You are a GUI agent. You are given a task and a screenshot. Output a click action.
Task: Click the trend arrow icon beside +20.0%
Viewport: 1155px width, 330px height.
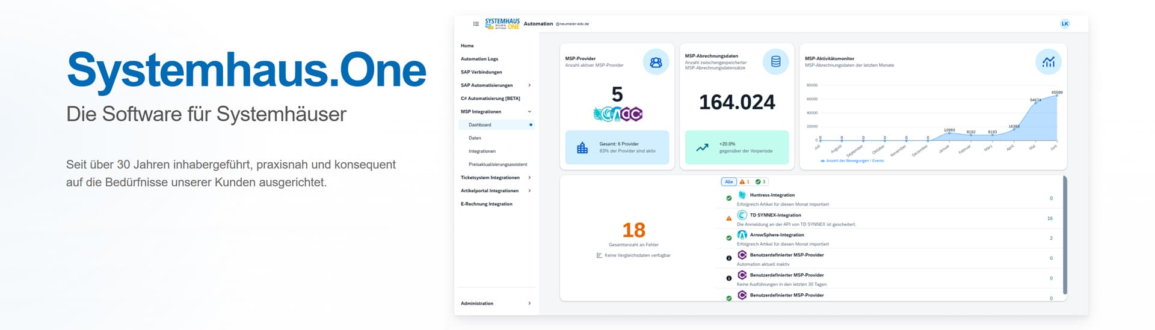[x=702, y=148]
